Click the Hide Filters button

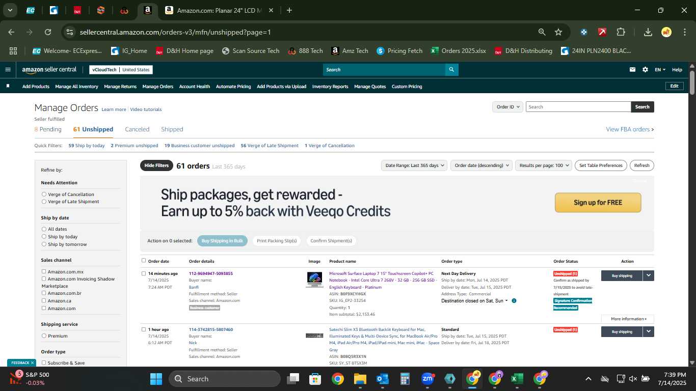[x=156, y=165]
